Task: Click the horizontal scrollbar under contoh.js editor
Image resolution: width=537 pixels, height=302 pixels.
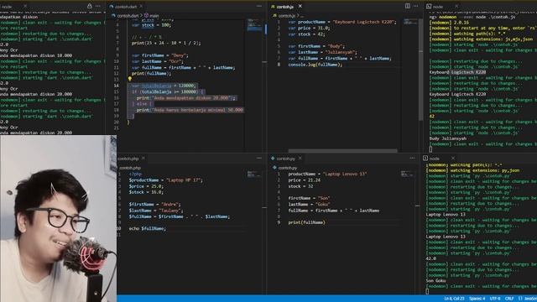Action: (x=342, y=151)
